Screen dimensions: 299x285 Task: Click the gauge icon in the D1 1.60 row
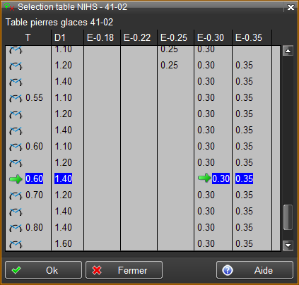16,244
